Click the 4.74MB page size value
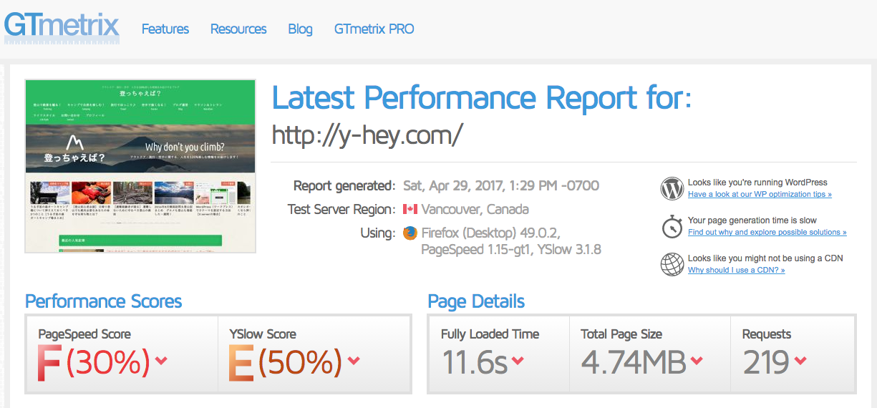877x408 pixels. 634,363
